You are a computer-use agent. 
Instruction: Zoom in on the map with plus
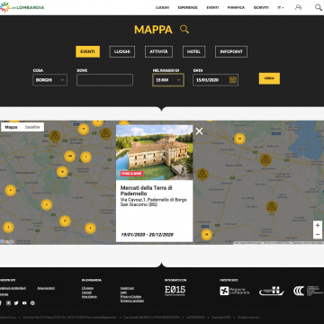pos(318,225)
